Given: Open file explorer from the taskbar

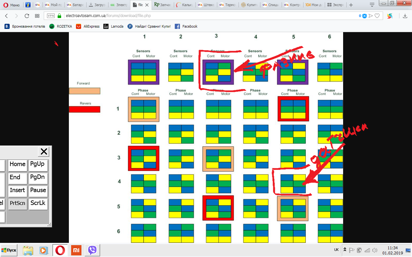Looking at the screenshot, I should 28,250.
